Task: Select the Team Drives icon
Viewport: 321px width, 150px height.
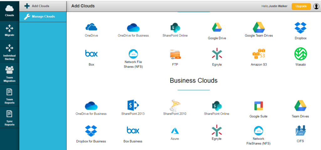Action: [x=300, y=106]
